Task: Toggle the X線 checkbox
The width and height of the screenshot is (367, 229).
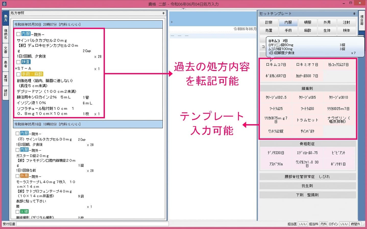Action: [x=18, y=212]
